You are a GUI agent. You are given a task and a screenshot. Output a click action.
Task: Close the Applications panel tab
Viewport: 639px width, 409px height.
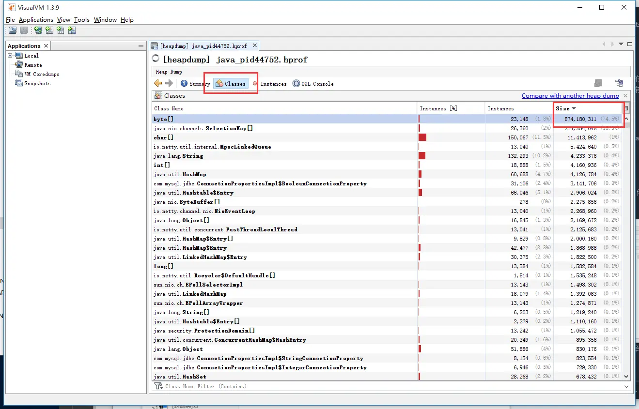(46, 46)
